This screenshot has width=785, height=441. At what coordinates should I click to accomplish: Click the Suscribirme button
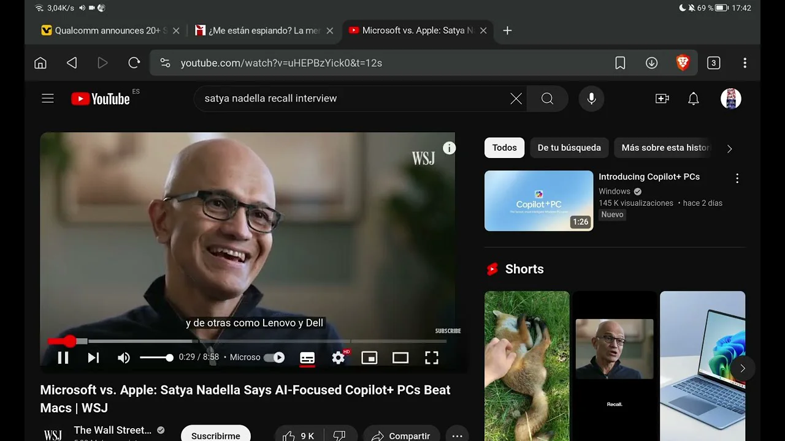click(216, 435)
